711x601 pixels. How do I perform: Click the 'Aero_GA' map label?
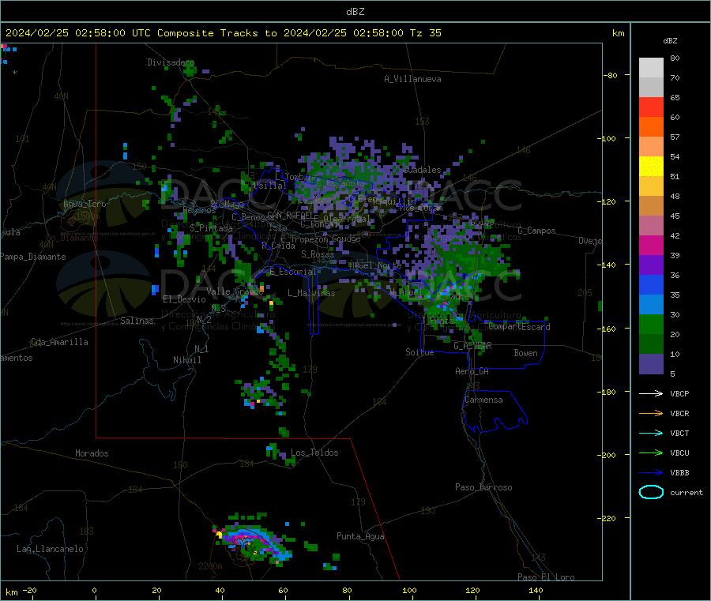point(472,371)
